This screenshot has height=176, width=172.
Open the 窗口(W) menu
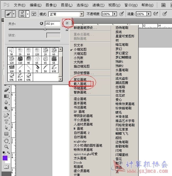click(131, 5)
